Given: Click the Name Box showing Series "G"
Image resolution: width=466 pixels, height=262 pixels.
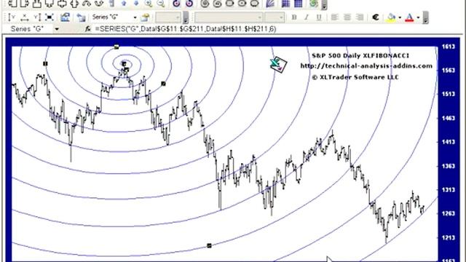Looking at the screenshot, I should [x=28, y=29].
